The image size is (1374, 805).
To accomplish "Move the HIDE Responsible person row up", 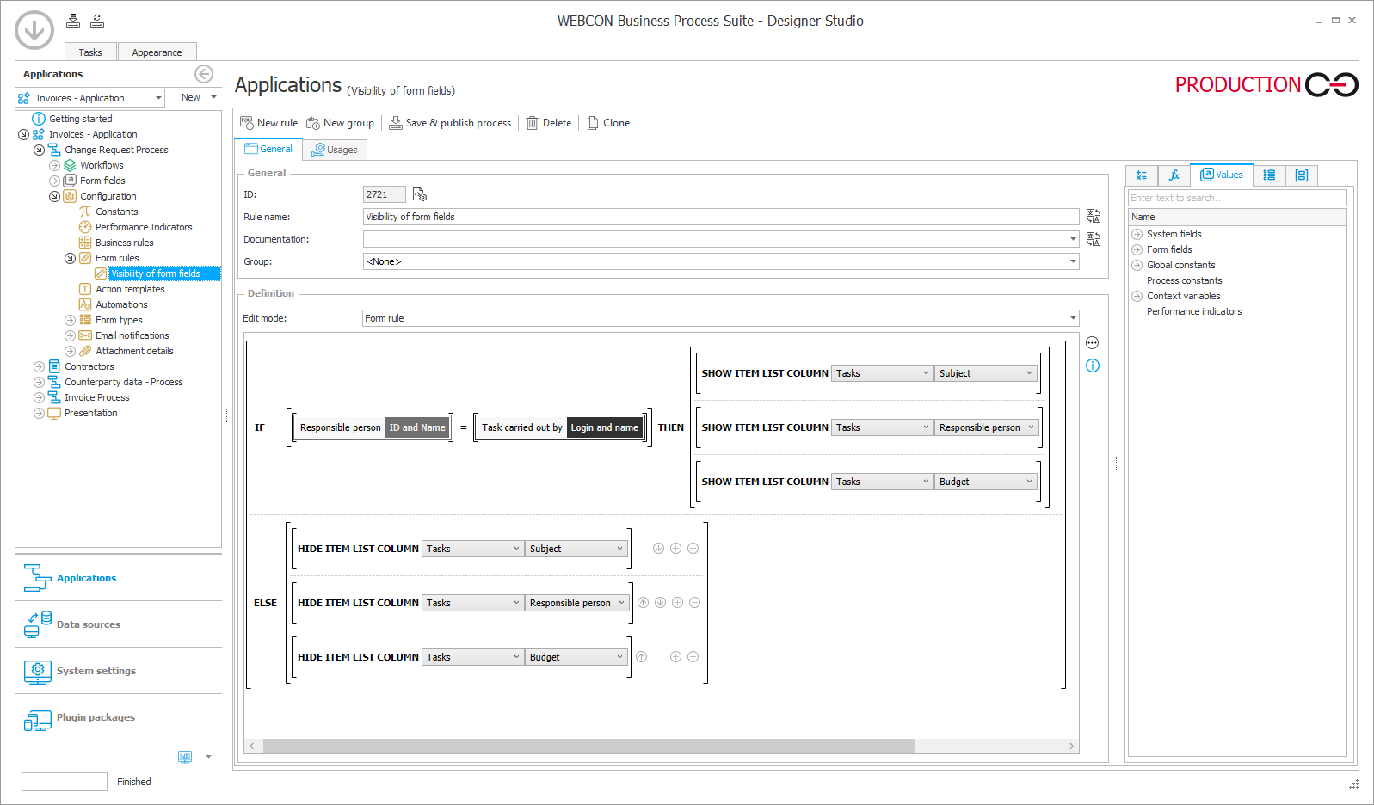I will coord(643,602).
